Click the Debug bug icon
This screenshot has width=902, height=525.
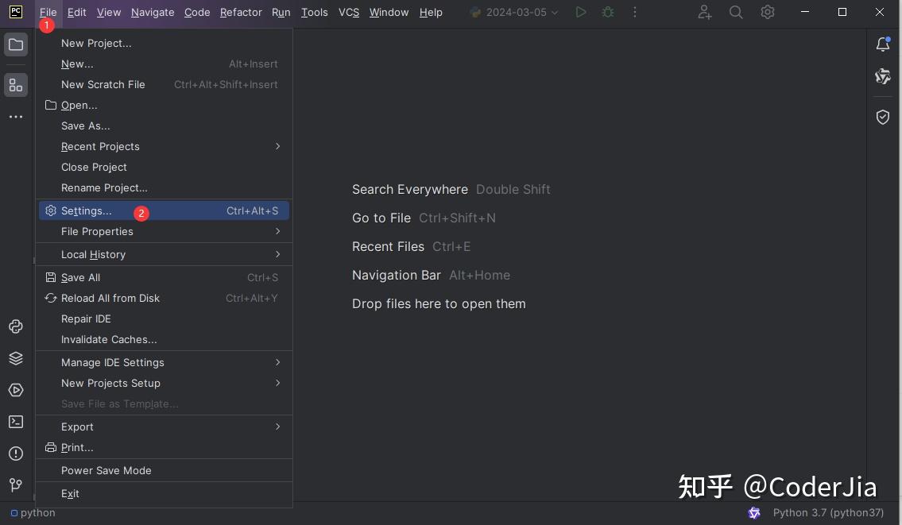tap(608, 12)
